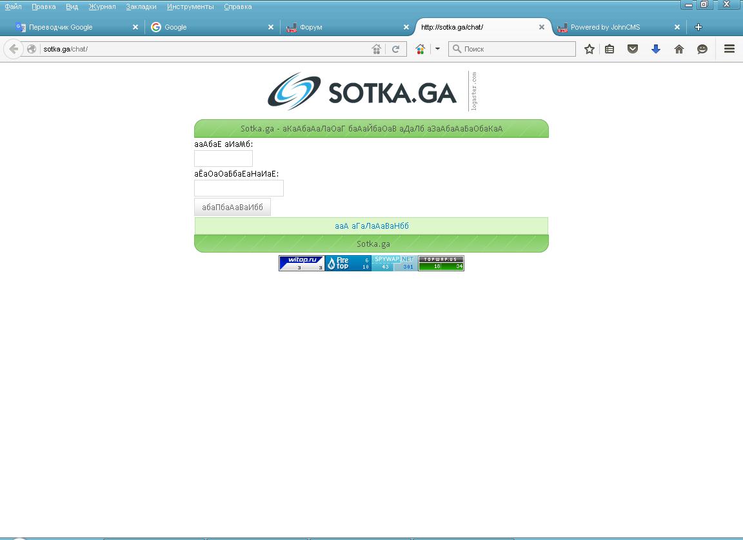Image resolution: width=743 pixels, height=540 pixels.
Task: Click the gray submit button under inputs
Action: coord(232,207)
